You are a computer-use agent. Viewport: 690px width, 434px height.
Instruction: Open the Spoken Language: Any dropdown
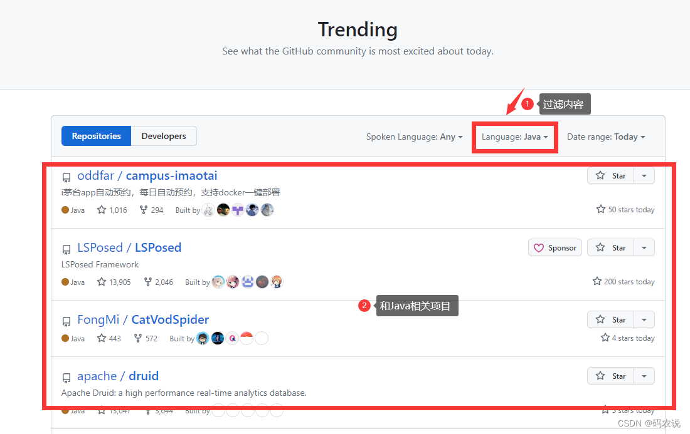click(415, 137)
